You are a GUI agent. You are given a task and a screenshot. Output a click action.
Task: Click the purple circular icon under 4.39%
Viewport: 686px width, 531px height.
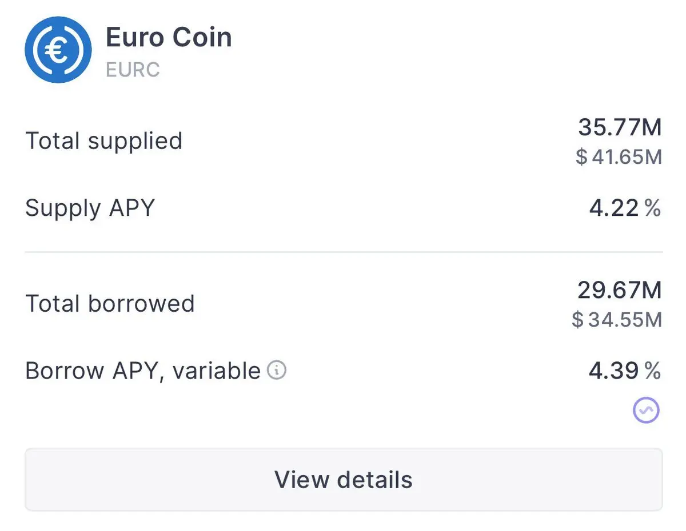(646, 409)
